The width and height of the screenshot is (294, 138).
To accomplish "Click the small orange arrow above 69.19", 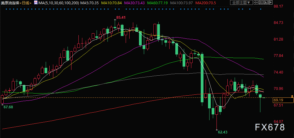I will (x=292, y=96).
